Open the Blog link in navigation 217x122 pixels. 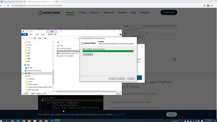(x=133, y=13)
